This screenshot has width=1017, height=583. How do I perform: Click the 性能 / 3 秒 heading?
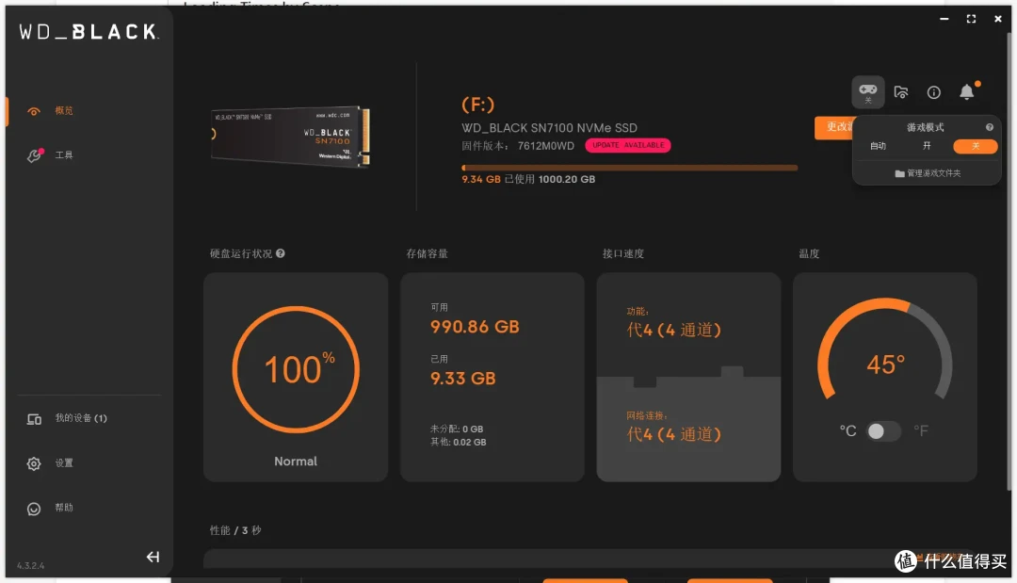(235, 530)
